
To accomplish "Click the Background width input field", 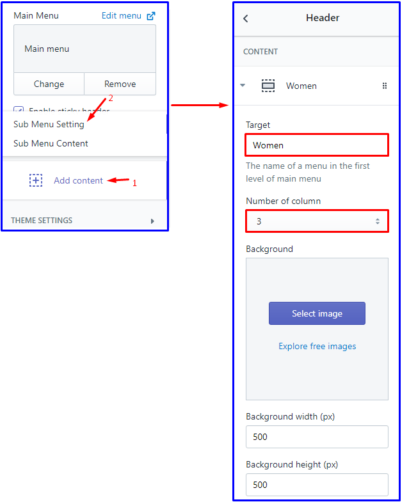I will tap(317, 437).
